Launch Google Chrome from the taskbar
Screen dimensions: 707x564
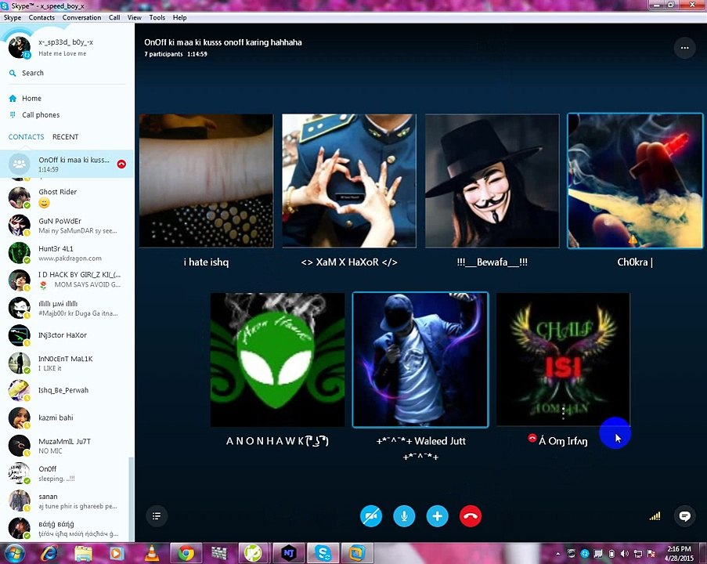point(186,553)
